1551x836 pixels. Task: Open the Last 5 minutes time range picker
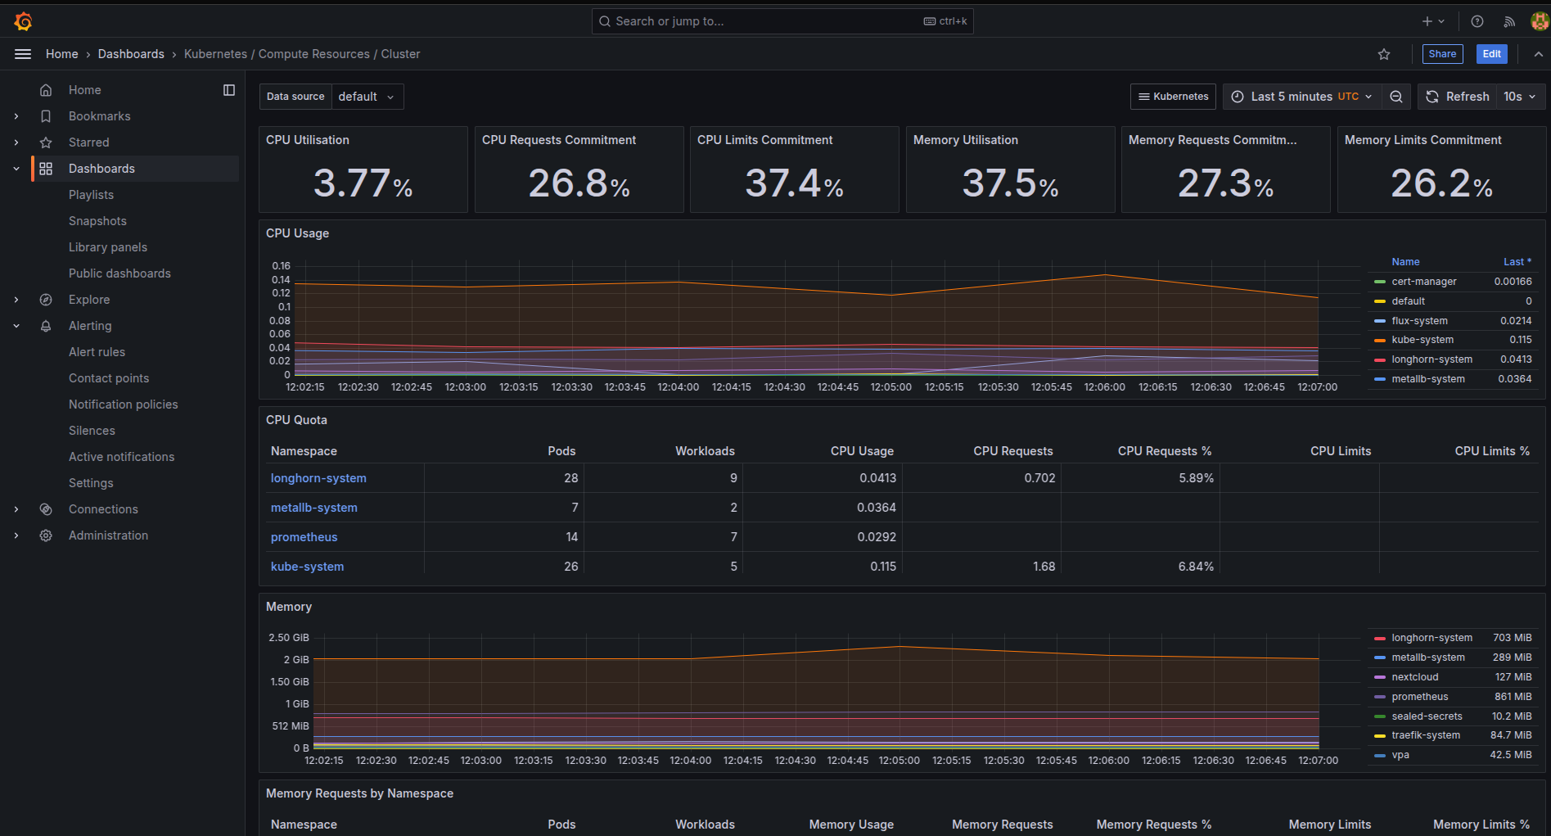(x=1301, y=97)
